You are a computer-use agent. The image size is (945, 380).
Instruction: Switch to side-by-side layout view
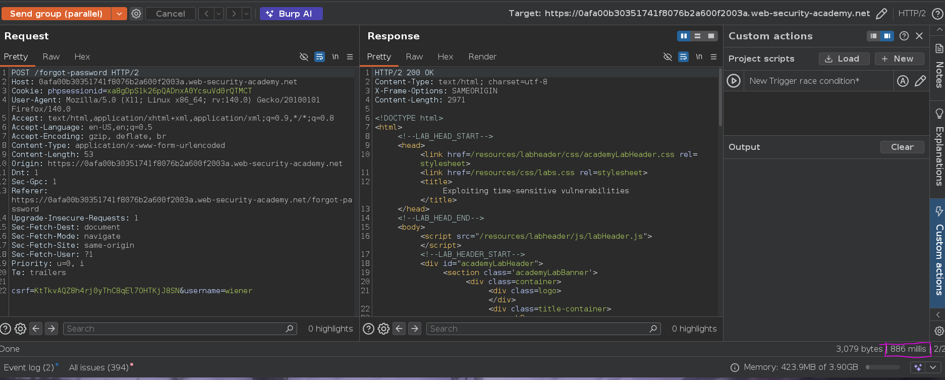coord(684,36)
